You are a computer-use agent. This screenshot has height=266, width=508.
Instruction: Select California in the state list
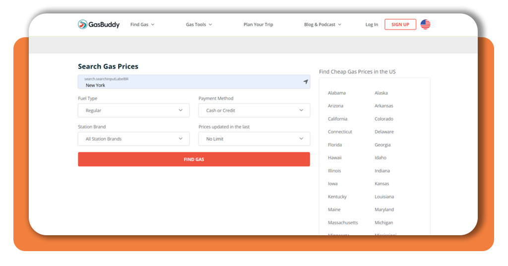coord(337,119)
